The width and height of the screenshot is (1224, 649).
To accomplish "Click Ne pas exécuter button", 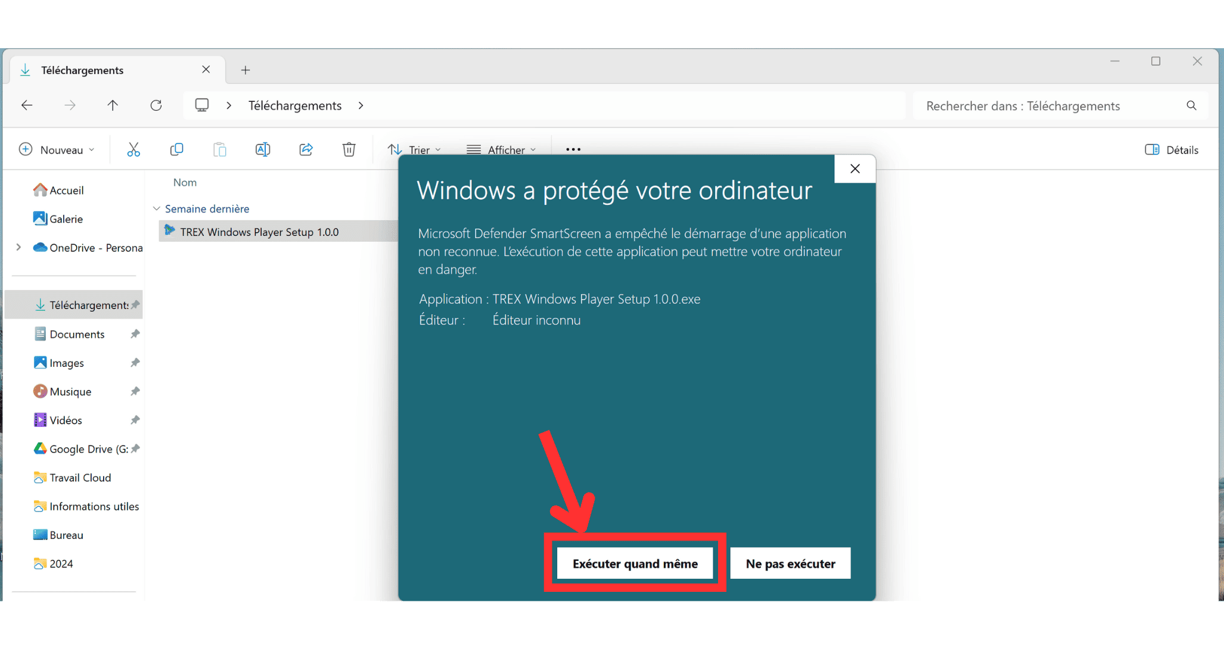I will point(790,563).
